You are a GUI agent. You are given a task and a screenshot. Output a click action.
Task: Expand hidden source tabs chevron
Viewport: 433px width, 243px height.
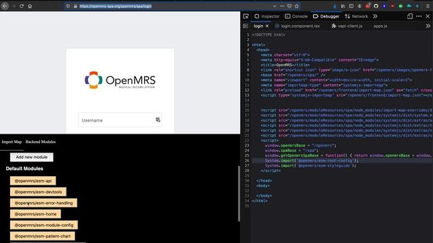pos(428,26)
